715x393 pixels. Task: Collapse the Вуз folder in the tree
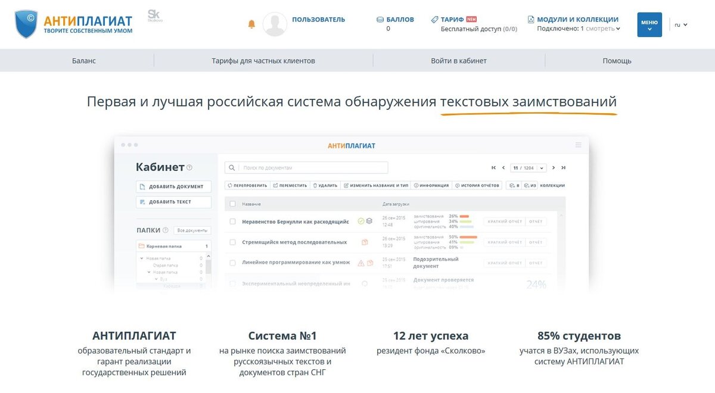click(157, 279)
